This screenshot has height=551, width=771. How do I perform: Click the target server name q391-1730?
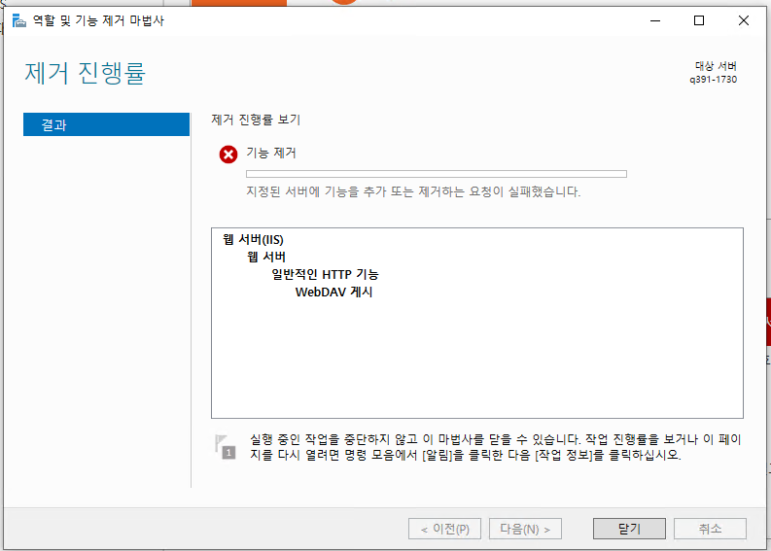(x=713, y=80)
